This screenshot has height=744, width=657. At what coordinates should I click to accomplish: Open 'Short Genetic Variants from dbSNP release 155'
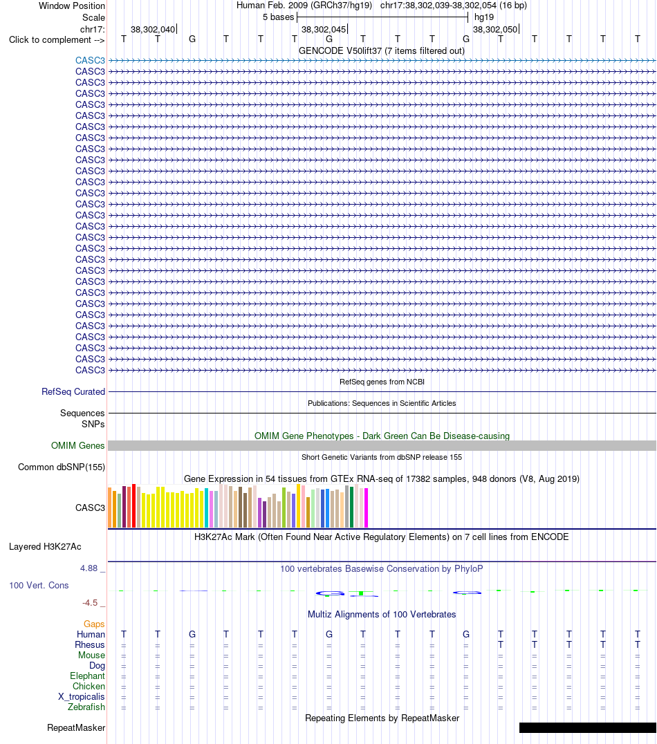click(382, 458)
